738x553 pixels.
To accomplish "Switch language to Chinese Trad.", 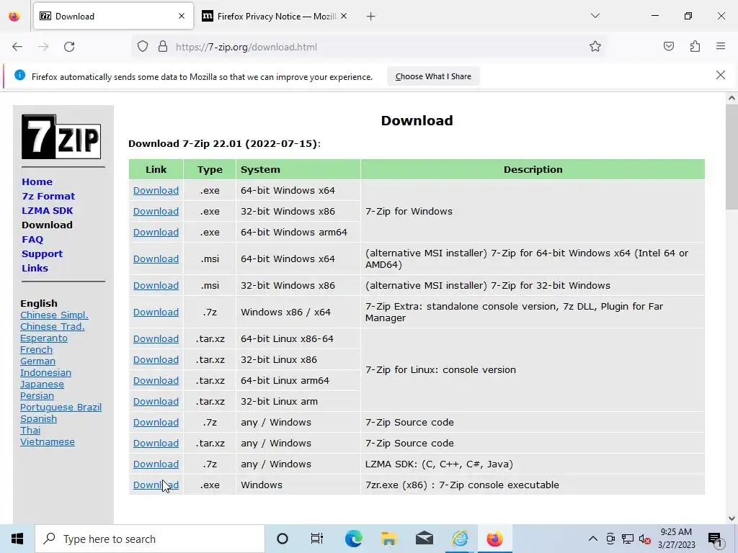I will tap(52, 326).
